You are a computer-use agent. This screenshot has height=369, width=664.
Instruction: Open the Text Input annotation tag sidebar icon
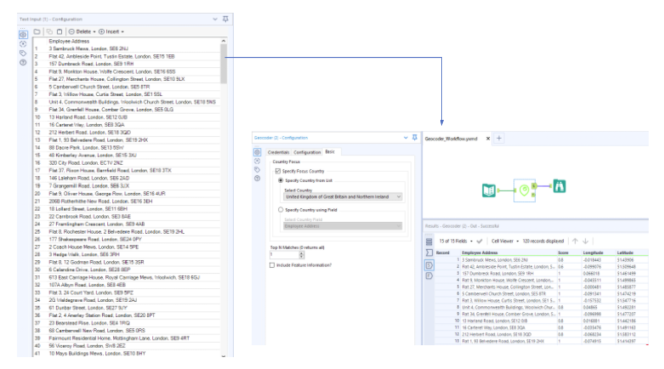[23, 54]
